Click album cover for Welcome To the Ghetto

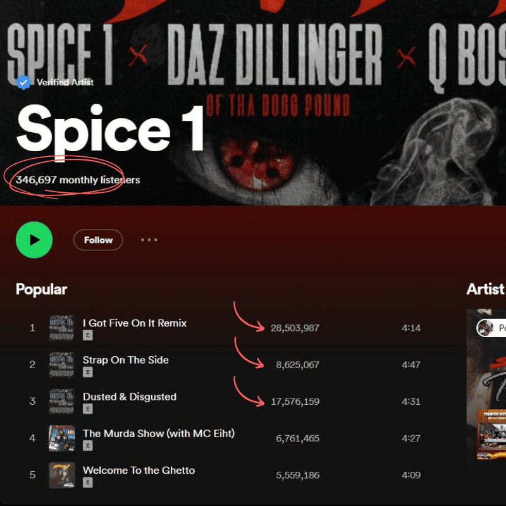pos(61,475)
